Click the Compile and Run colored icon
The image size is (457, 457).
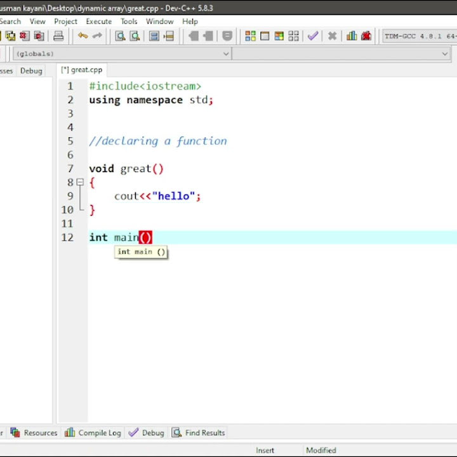279,36
